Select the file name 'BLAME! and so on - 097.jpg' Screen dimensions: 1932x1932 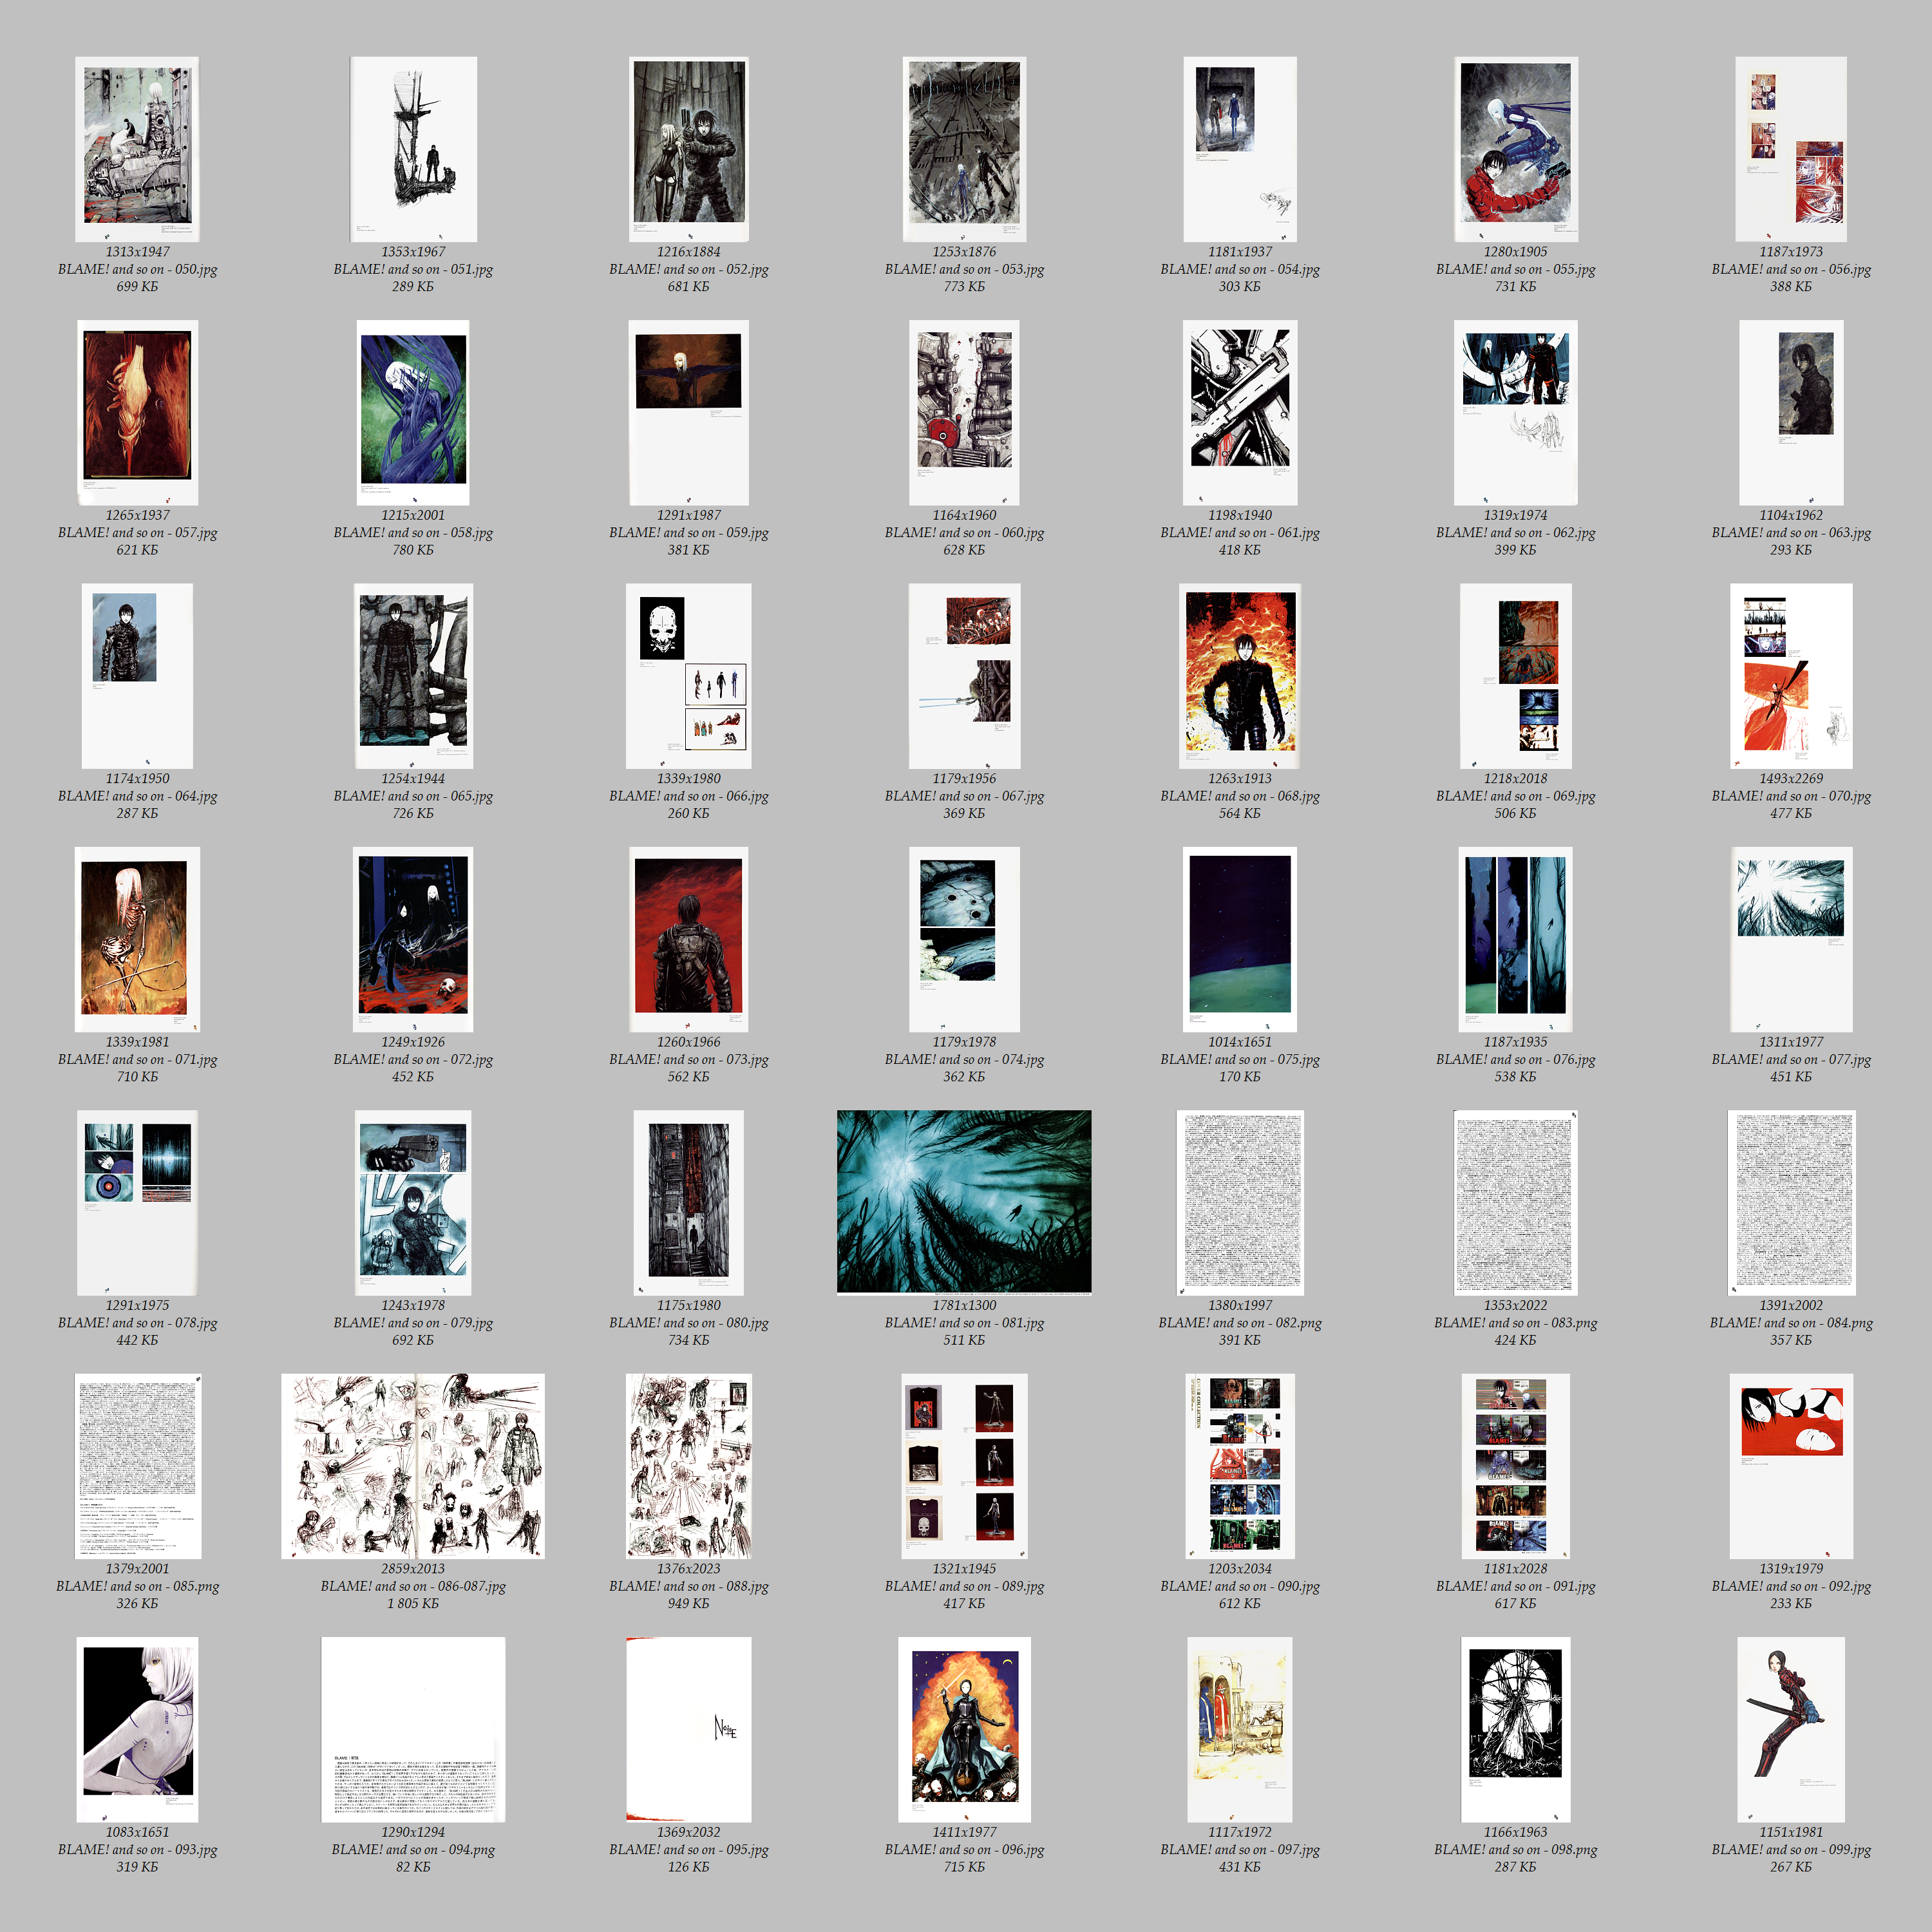click(x=1240, y=1849)
